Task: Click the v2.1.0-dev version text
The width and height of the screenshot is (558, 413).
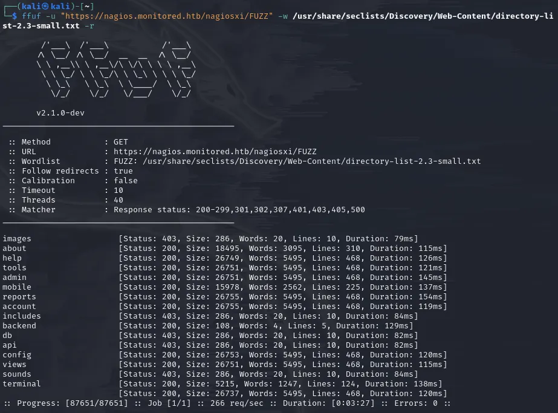Action: coord(65,112)
